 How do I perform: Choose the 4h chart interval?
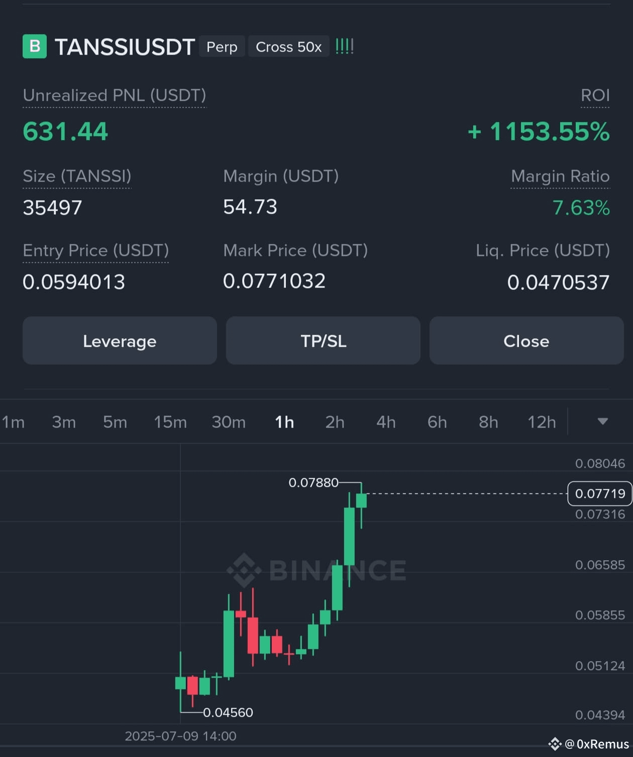click(386, 422)
